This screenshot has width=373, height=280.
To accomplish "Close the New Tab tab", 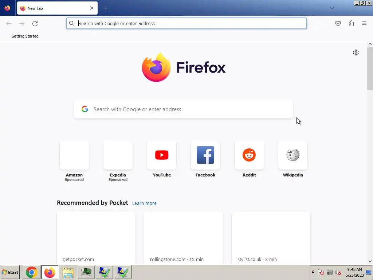I will (x=92, y=8).
